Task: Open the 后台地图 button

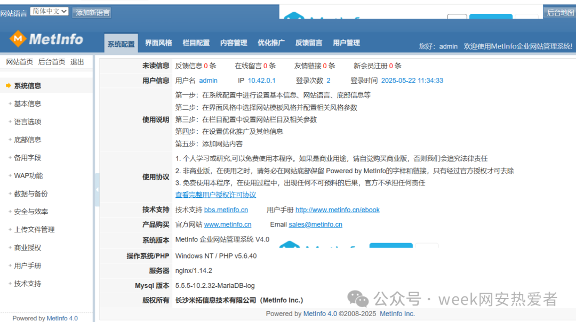Action: (560, 12)
